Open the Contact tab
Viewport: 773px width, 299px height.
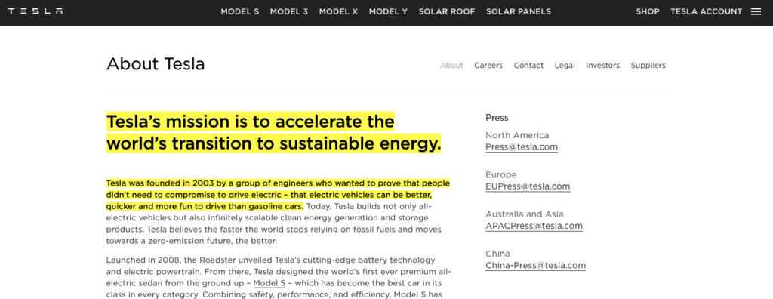528,65
